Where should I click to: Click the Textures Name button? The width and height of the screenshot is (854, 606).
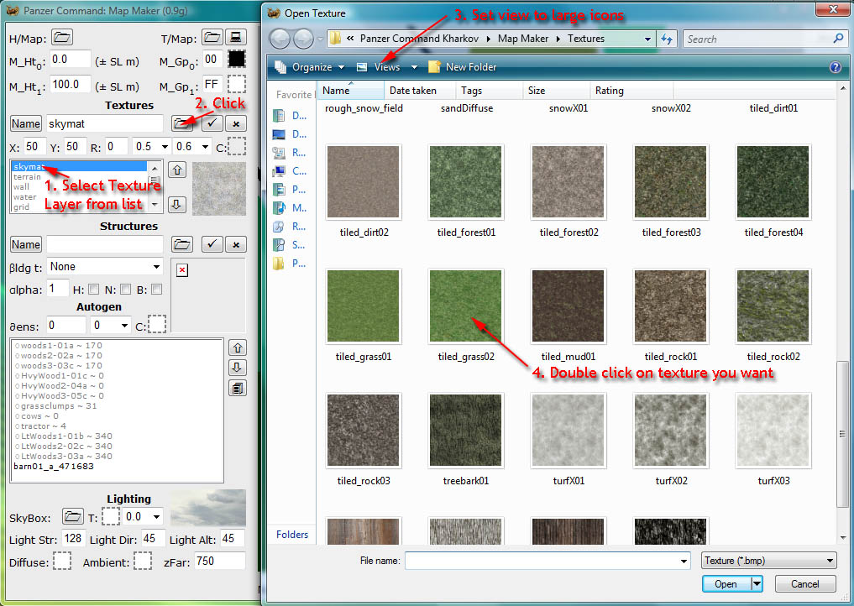pos(26,123)
